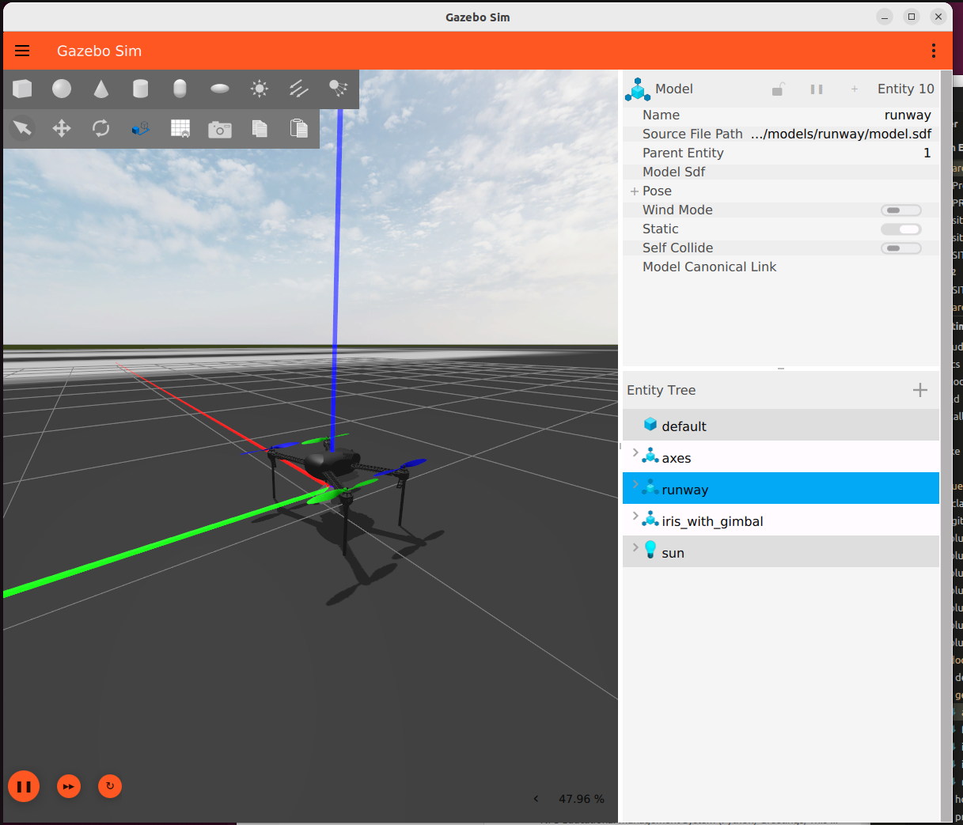Click the Name value runway
The image size is (963, 825).
click(x=908, y=115)
